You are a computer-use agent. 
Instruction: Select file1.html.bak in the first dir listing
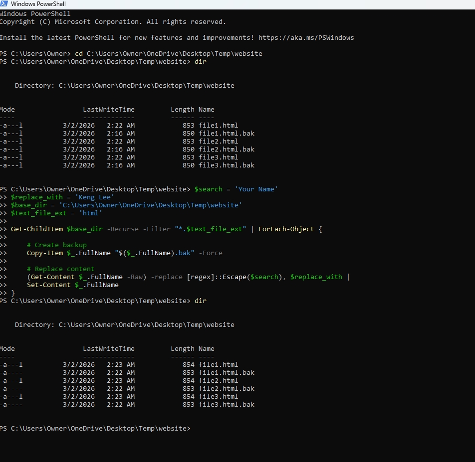[x=226, y=134]
